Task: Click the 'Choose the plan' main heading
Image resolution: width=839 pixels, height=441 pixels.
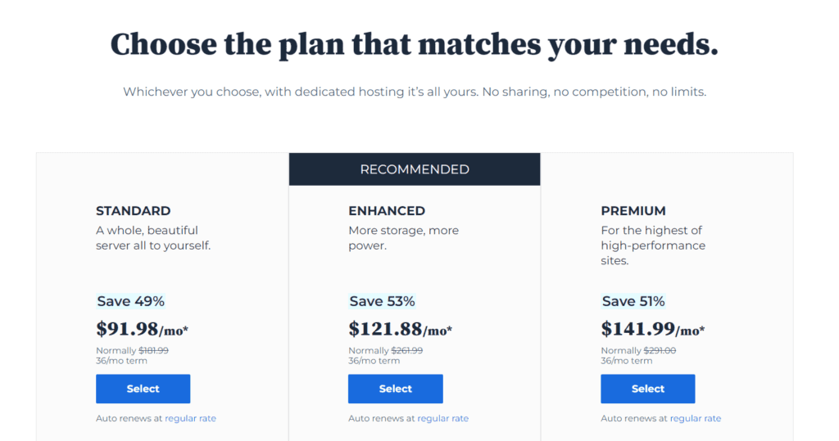Action: click(x=415, y=44)
